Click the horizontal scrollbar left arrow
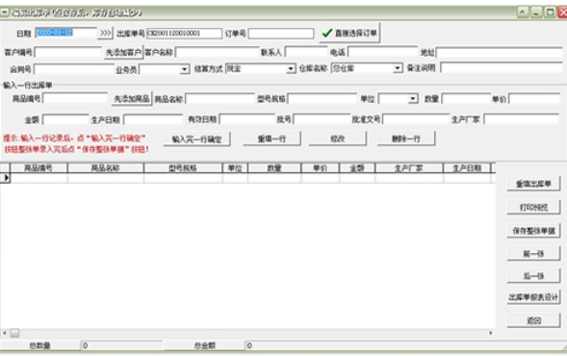 5,333
